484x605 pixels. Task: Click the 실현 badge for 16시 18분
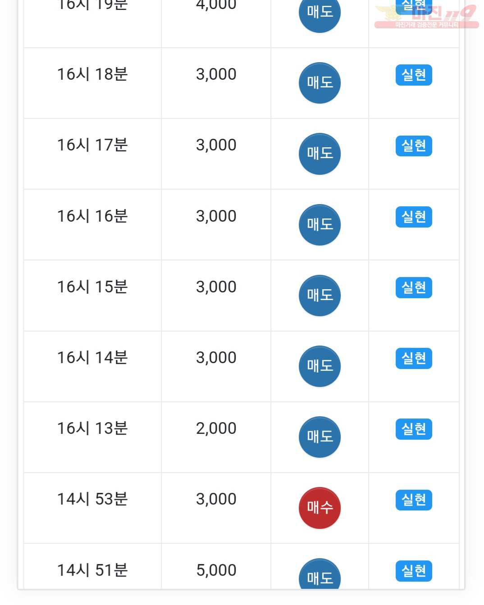point(414,75)
